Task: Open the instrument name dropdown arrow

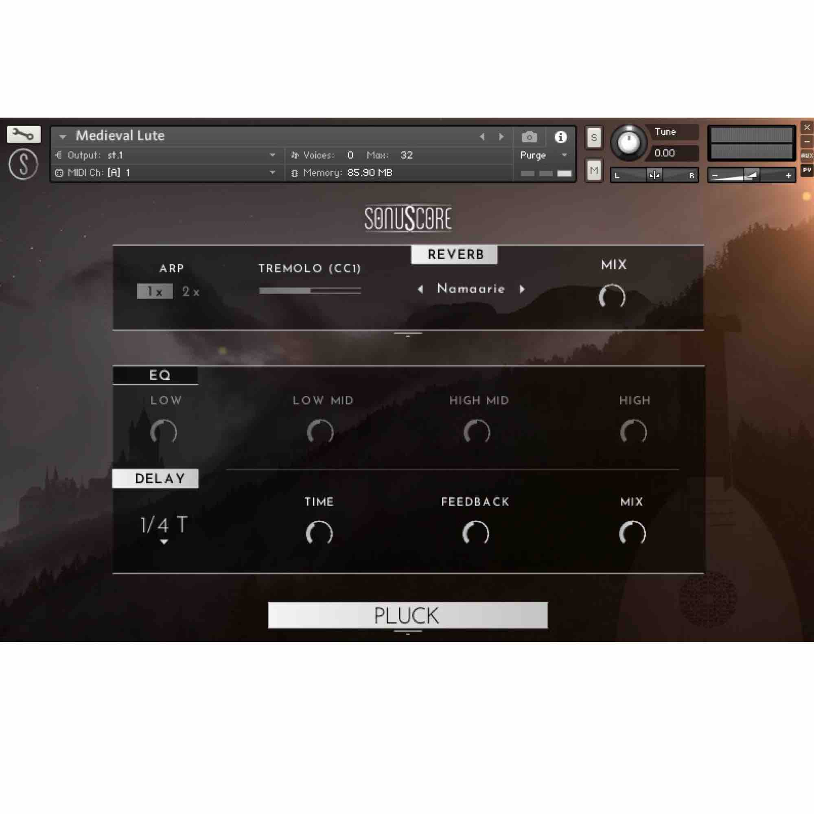Action: click(x=63, y=136)
